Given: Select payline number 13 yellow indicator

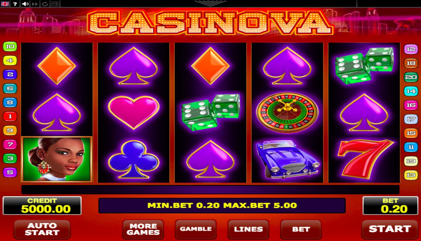Looking at the screenshot, I should [x=411, y=175].
